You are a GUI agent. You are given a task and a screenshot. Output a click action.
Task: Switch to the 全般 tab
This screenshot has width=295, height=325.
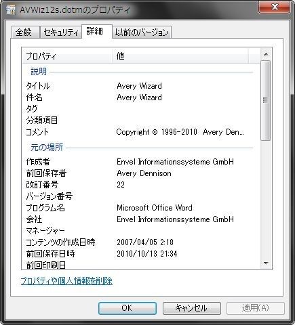tap(26, 32)
